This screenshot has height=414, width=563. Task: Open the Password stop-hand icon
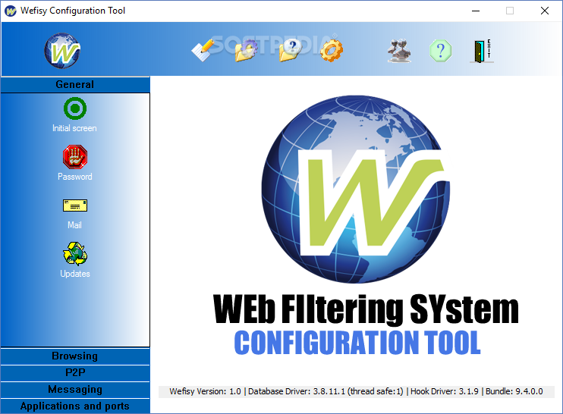pyautogui.click(x=75, y=157)
